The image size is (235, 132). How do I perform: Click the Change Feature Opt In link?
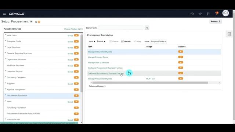[73, 29]
